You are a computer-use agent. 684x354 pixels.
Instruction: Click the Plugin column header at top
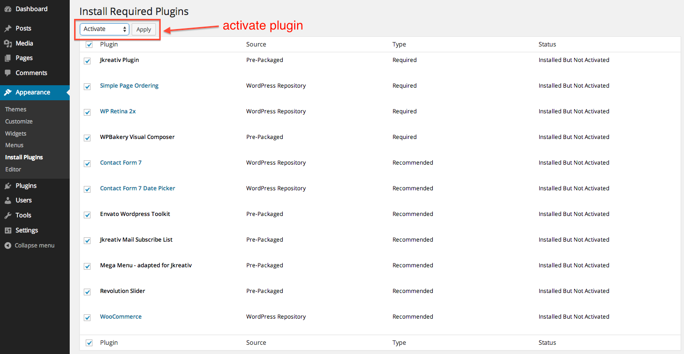109,44
